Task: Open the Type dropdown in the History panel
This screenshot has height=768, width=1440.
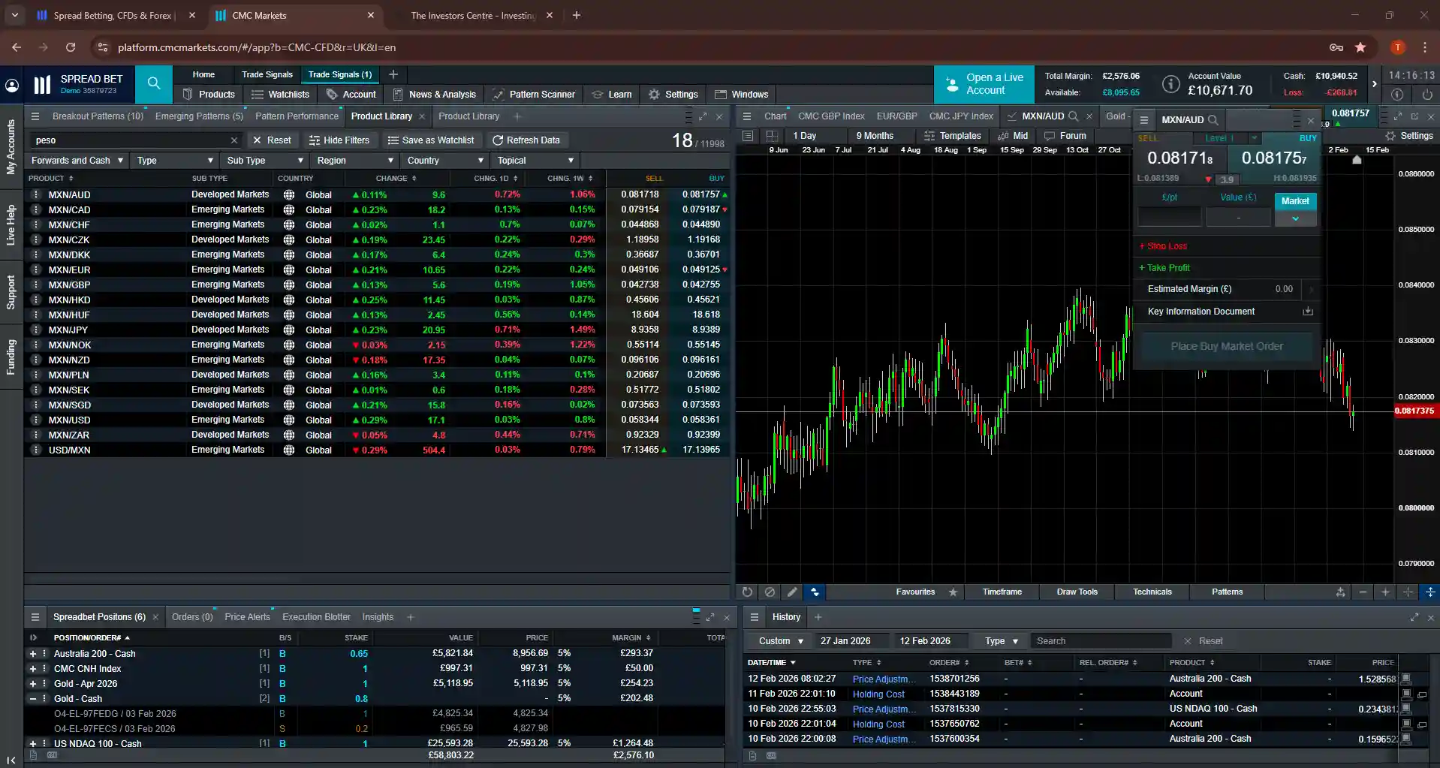Action: (999, 640)
